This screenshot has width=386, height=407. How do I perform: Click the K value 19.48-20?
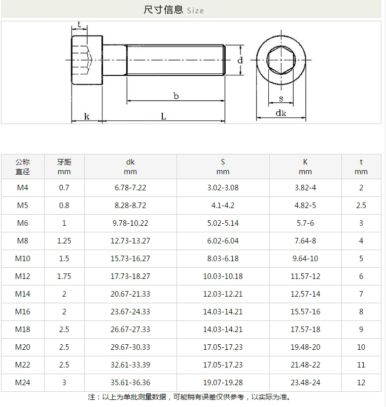coord(305,347)
